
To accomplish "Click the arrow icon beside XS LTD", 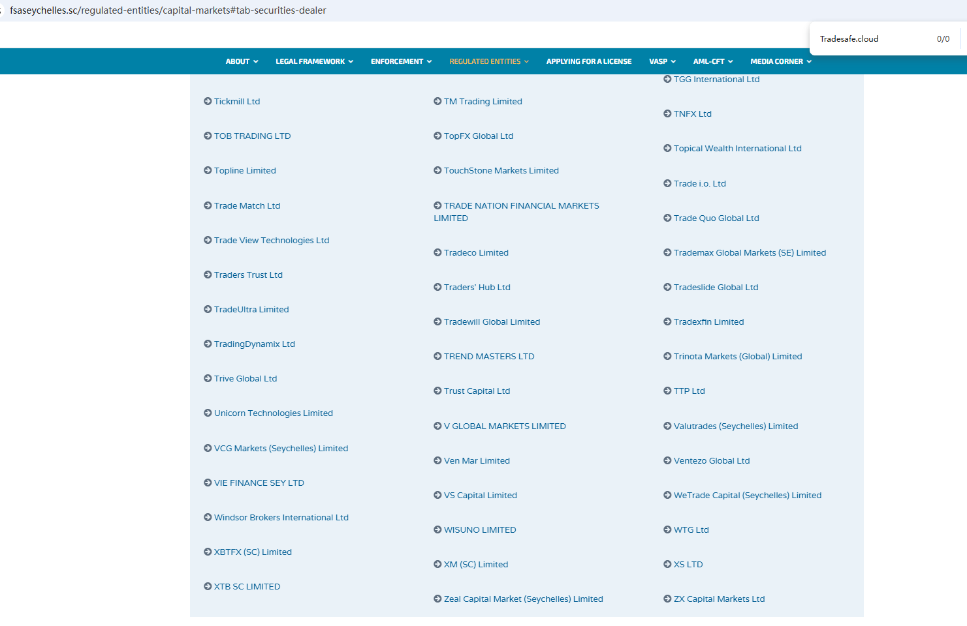I will pos(667,564).
